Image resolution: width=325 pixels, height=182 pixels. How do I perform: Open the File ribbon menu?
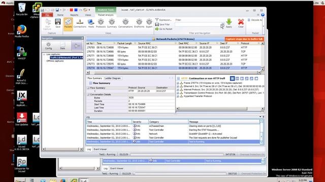[47, 15]
